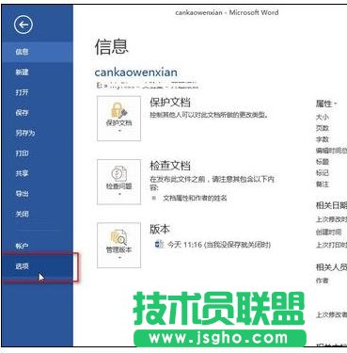Click the 备注 property label
The image size is (347, 353).
tap(323, 185)
